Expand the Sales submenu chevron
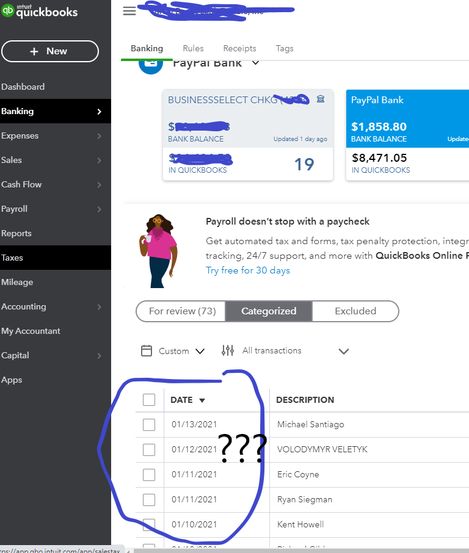Viewport: 469px width, 553px height. click(99, 160)
